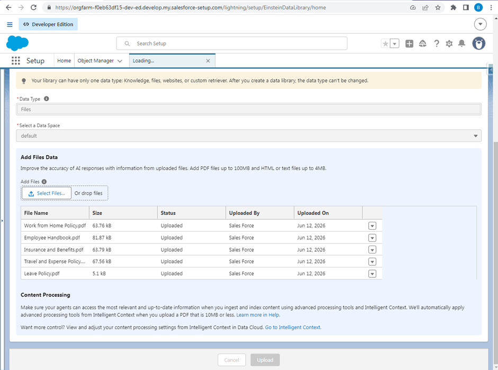Open the Object Manager tab chevron
Image resolution: width=498 pixels, height=370 pixels.
click(120, 61)
